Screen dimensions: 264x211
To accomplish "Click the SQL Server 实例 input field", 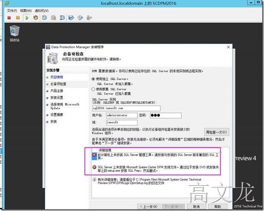I will tap(126, 108).
